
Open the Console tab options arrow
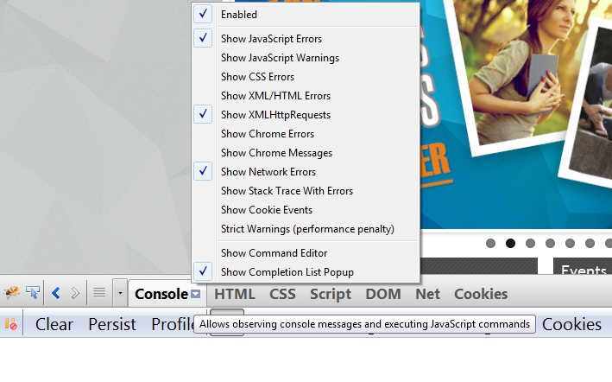196,294
